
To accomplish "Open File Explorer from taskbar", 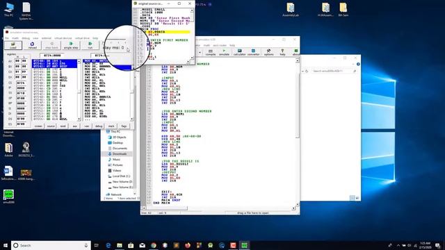I will (x=120, y=245).
